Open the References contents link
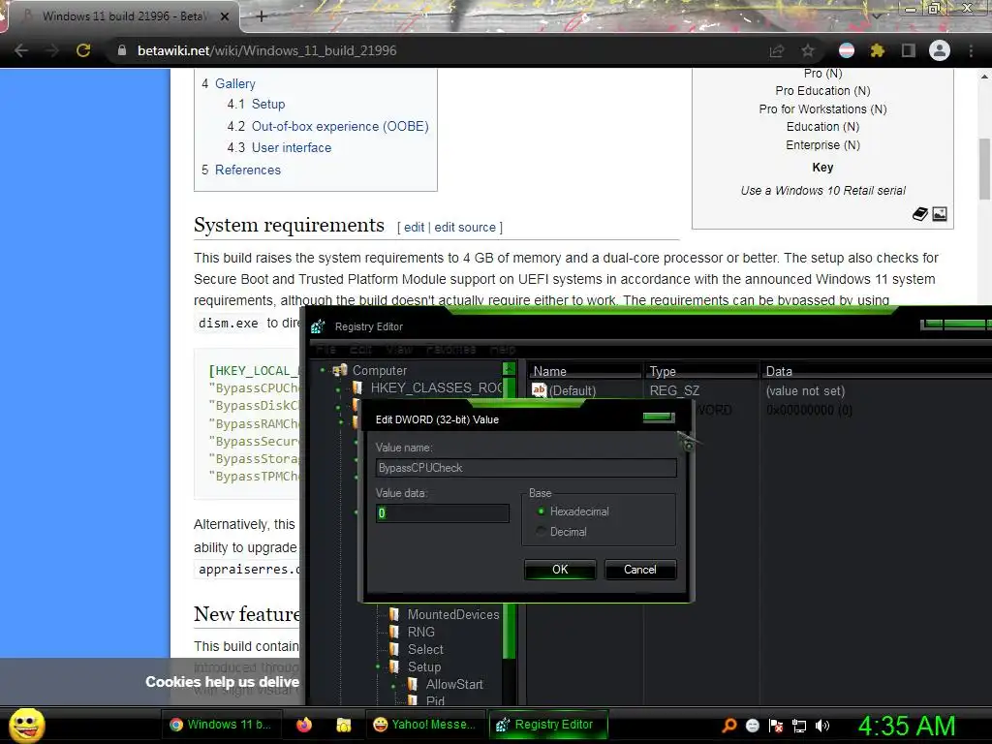 248,170
